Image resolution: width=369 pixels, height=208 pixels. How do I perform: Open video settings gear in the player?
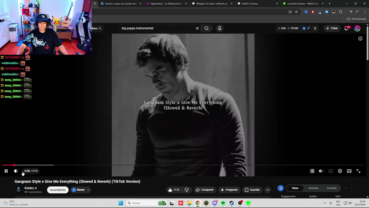(x=340, y=171)
